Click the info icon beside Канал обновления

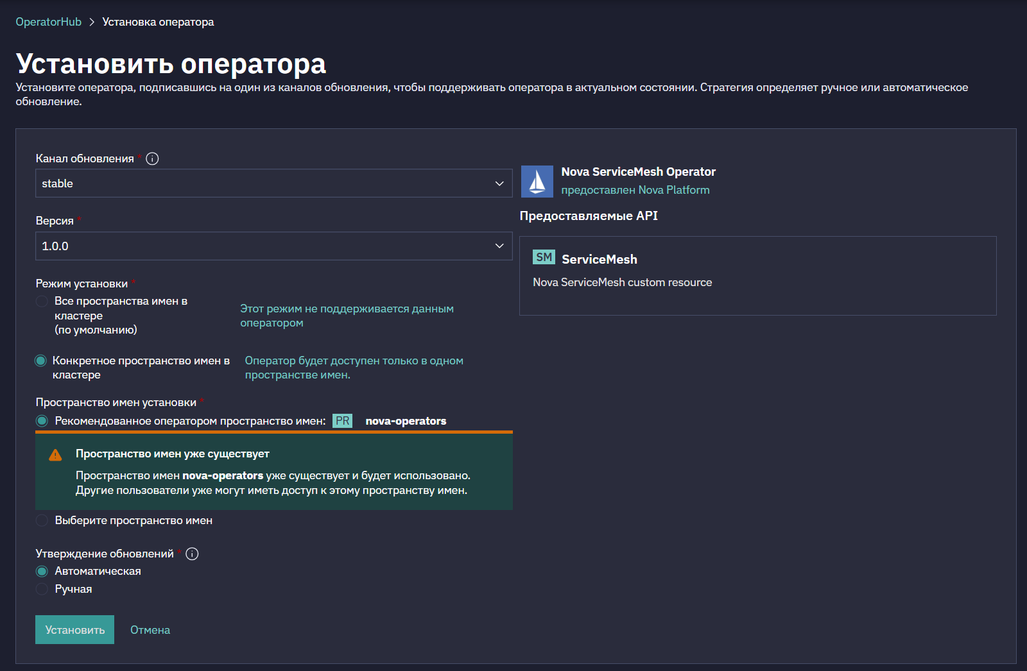152,158
